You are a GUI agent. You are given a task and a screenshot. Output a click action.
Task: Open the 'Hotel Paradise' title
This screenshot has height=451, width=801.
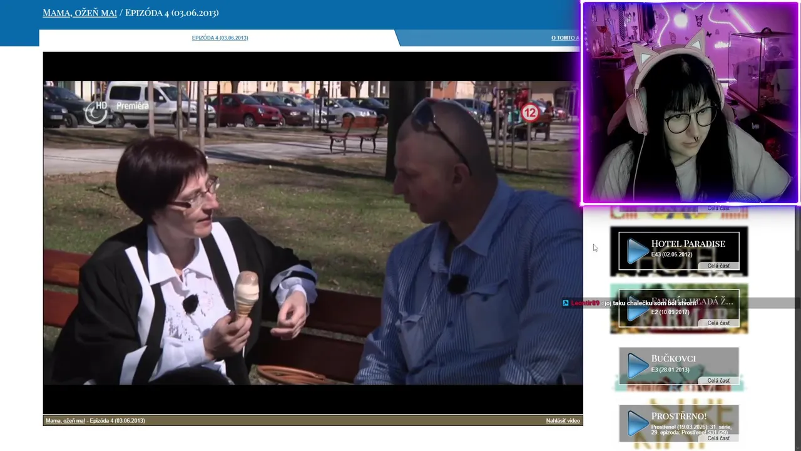(x=688, y=244)
